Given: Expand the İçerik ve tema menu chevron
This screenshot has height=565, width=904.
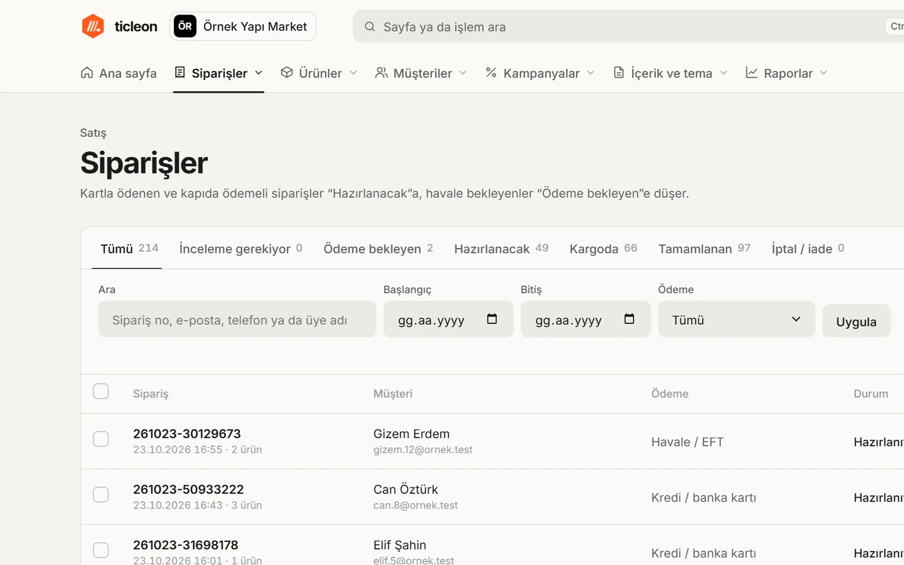Looking at the screenshot, I should [x=723, y=73].
